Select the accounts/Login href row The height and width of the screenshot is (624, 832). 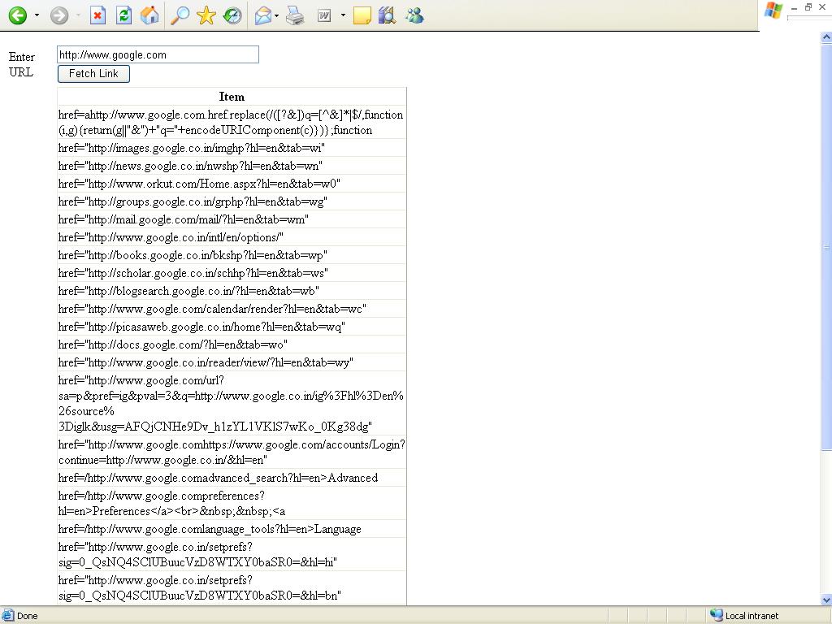pyautogui.click(x=232, y=452)
